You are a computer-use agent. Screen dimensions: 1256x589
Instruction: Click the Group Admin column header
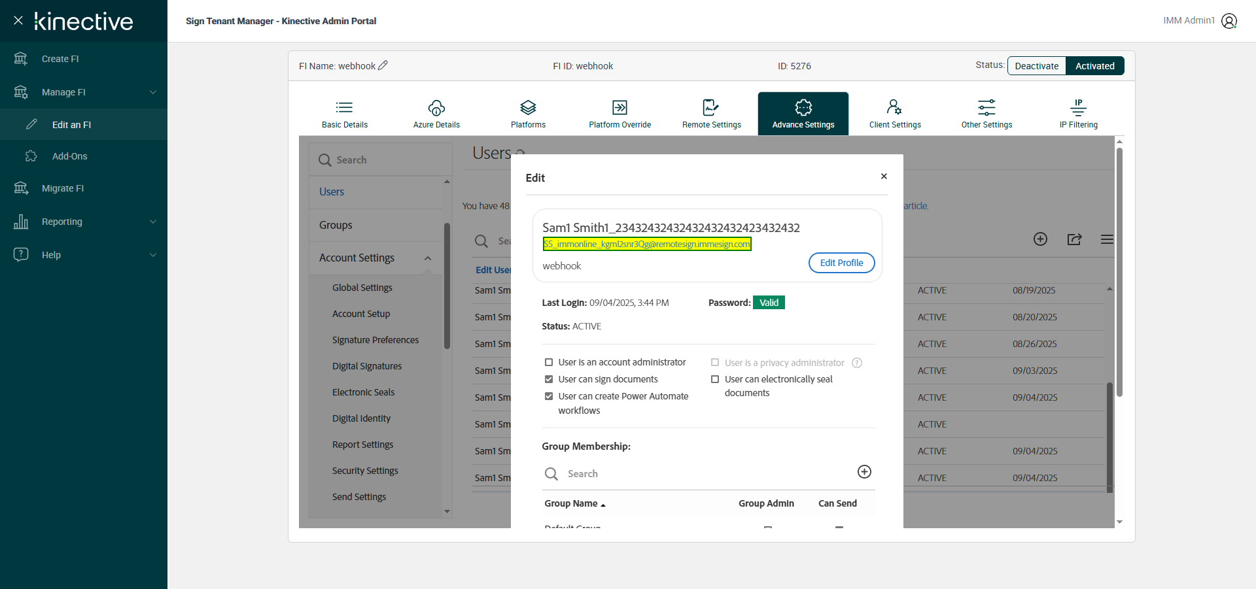(x=767, y=503)
